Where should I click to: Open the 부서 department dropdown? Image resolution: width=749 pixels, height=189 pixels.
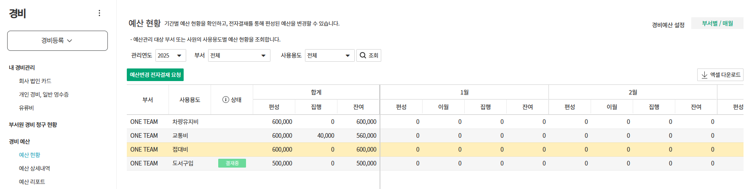pyautogui.click(x=239, y=55)
